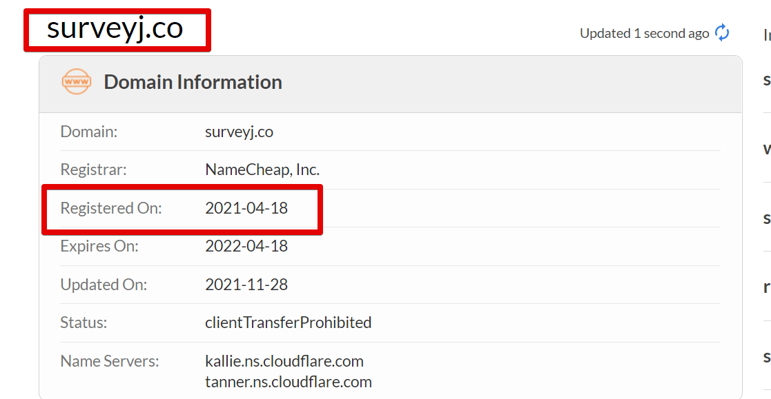Viewport: 771px width, 399px height.
Task: Click the Updated On label
Action: (x=104, y=285)
